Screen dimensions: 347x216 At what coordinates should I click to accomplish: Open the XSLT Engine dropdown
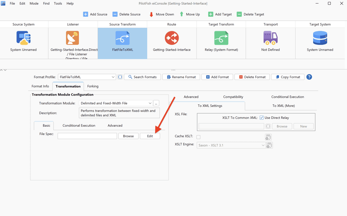(x=231, y=145)
